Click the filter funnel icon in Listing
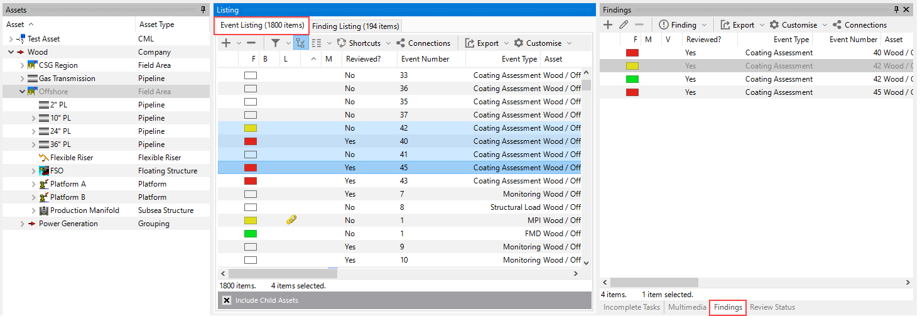This screenshot has width=920, height=316. [276, 43]
